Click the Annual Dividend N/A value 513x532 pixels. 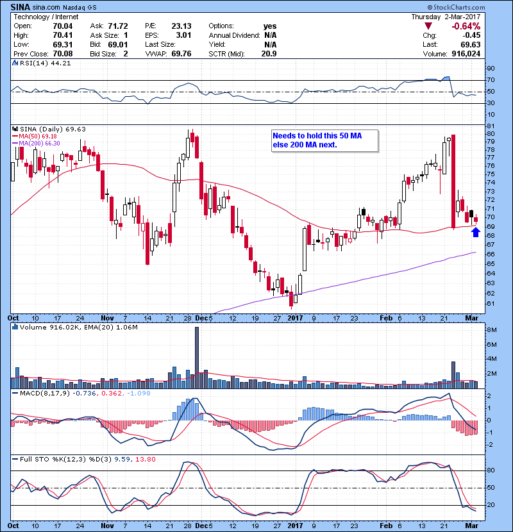pyautogui.click(x=270, y=35)
